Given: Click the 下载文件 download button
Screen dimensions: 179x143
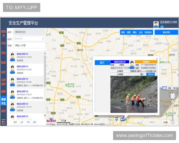Looking at the screenshot, I should (x=150, y=74).
